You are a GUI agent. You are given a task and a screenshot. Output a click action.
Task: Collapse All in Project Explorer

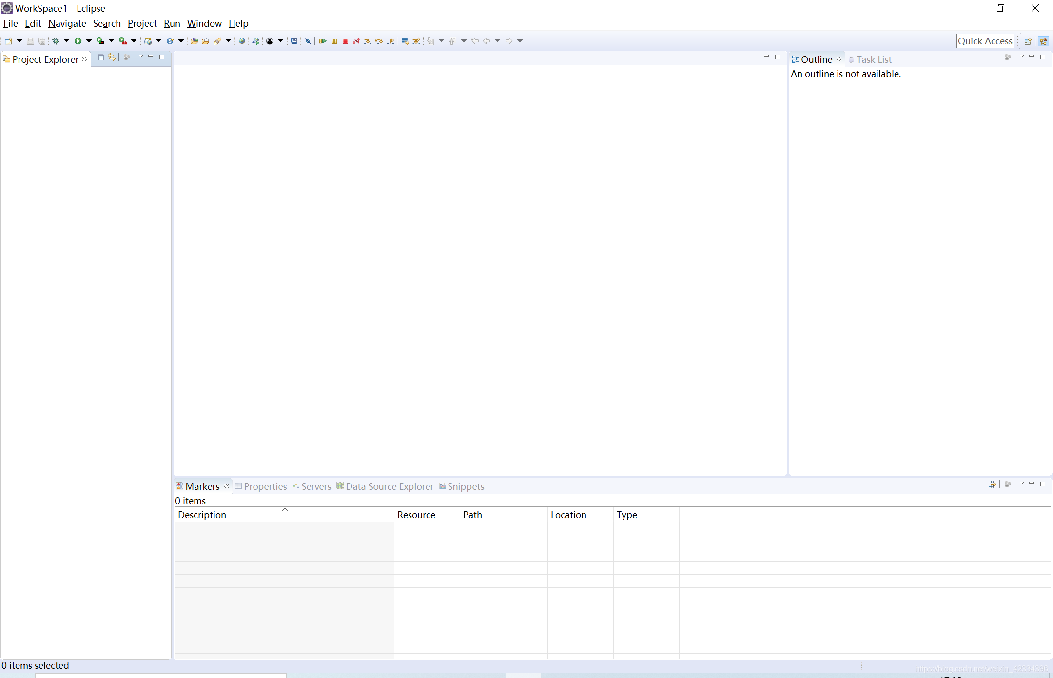[x=101, y=58]
